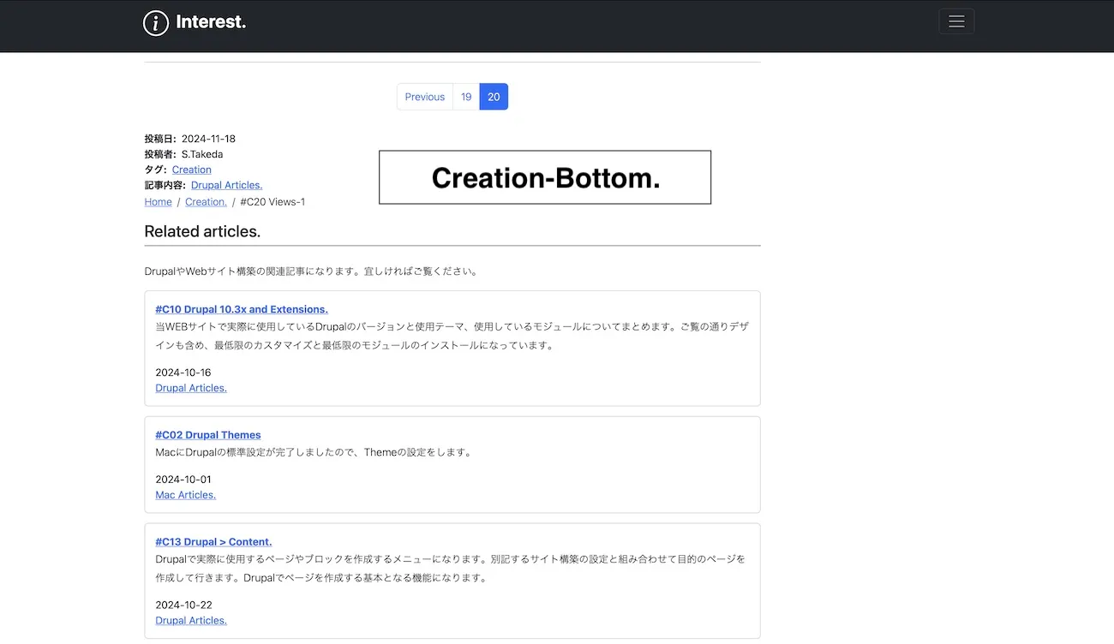Screen dimensions: 1114x644
Task: Click the date 2024-10-16
Action: 183,373
